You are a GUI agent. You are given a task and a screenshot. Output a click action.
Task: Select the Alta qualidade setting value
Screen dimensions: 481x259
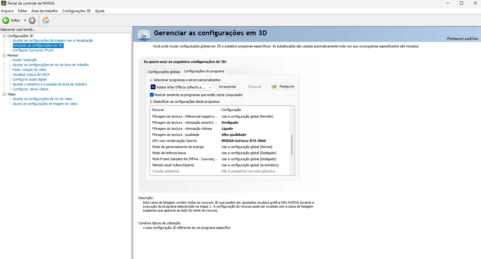click(234, 135)
